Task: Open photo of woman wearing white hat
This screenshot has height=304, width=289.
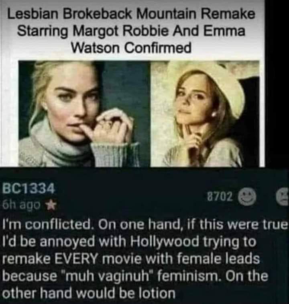Action: 205,114
